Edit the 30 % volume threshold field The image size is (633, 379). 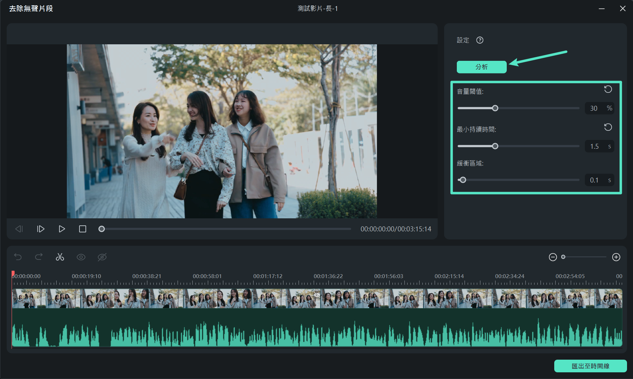pos(600,108)
